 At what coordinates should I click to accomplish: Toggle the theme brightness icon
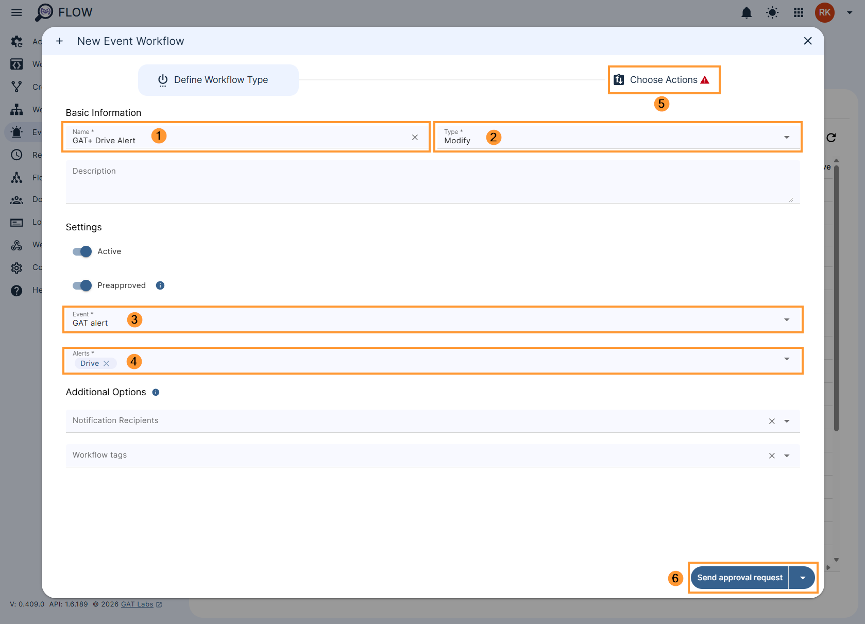click(x=772, y=12)
